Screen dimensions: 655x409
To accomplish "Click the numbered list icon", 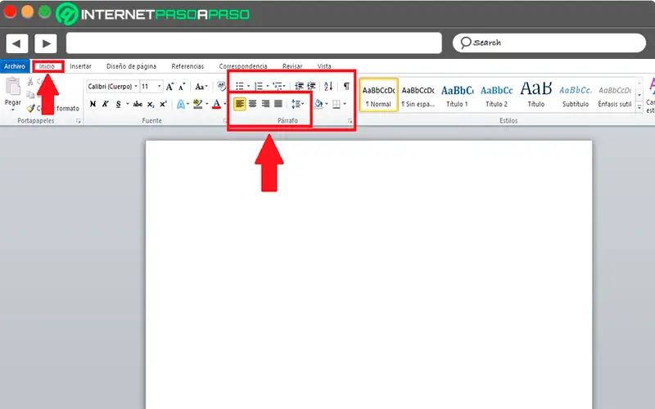I will (259, 87).
